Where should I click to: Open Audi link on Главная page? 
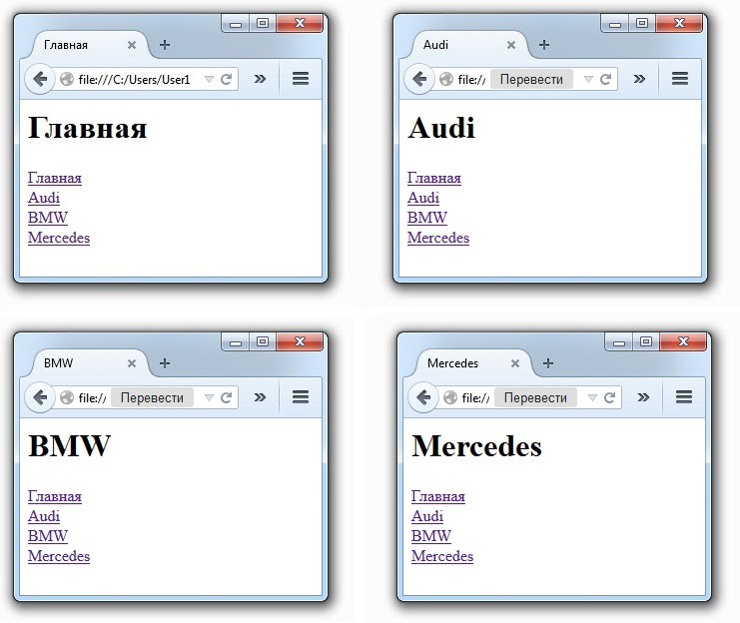point(44,198)
